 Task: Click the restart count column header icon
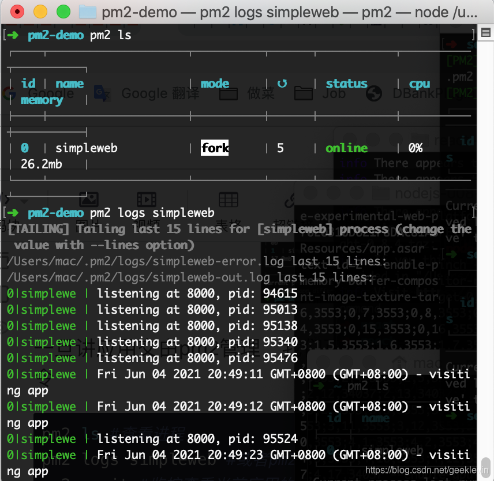coord(282,84)
